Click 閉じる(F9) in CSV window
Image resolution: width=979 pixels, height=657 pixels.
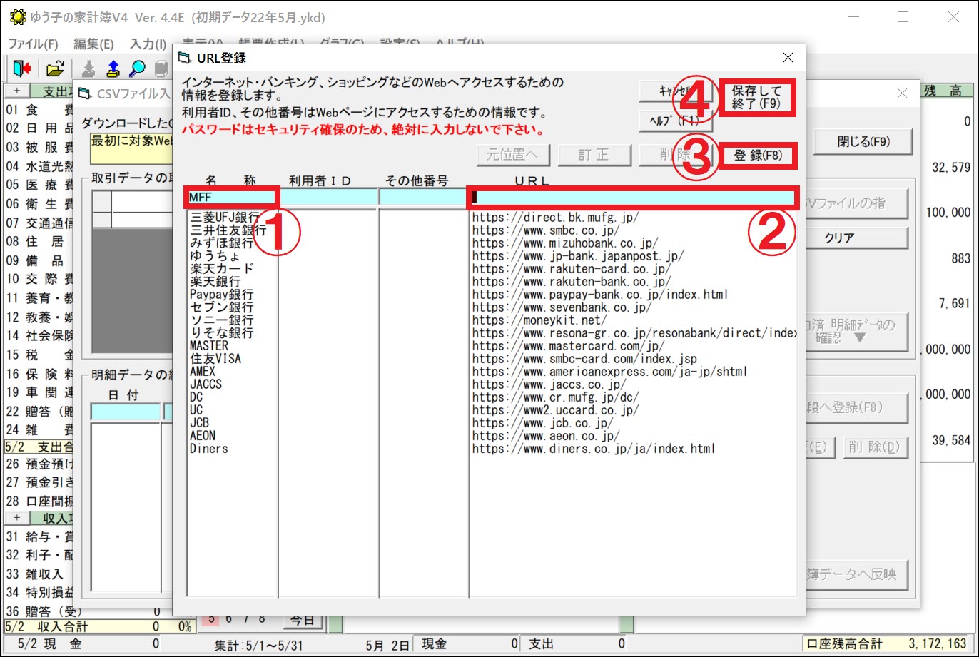[863, 141]
